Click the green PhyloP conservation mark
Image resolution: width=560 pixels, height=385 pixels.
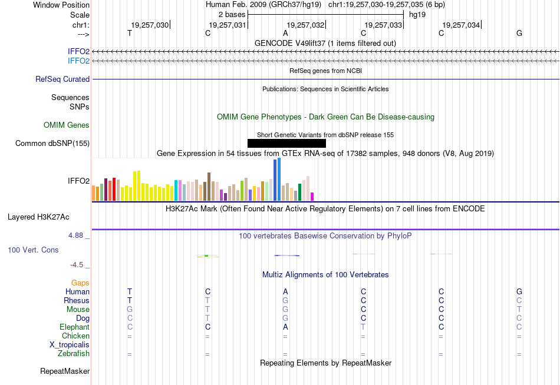click(206, 256)
